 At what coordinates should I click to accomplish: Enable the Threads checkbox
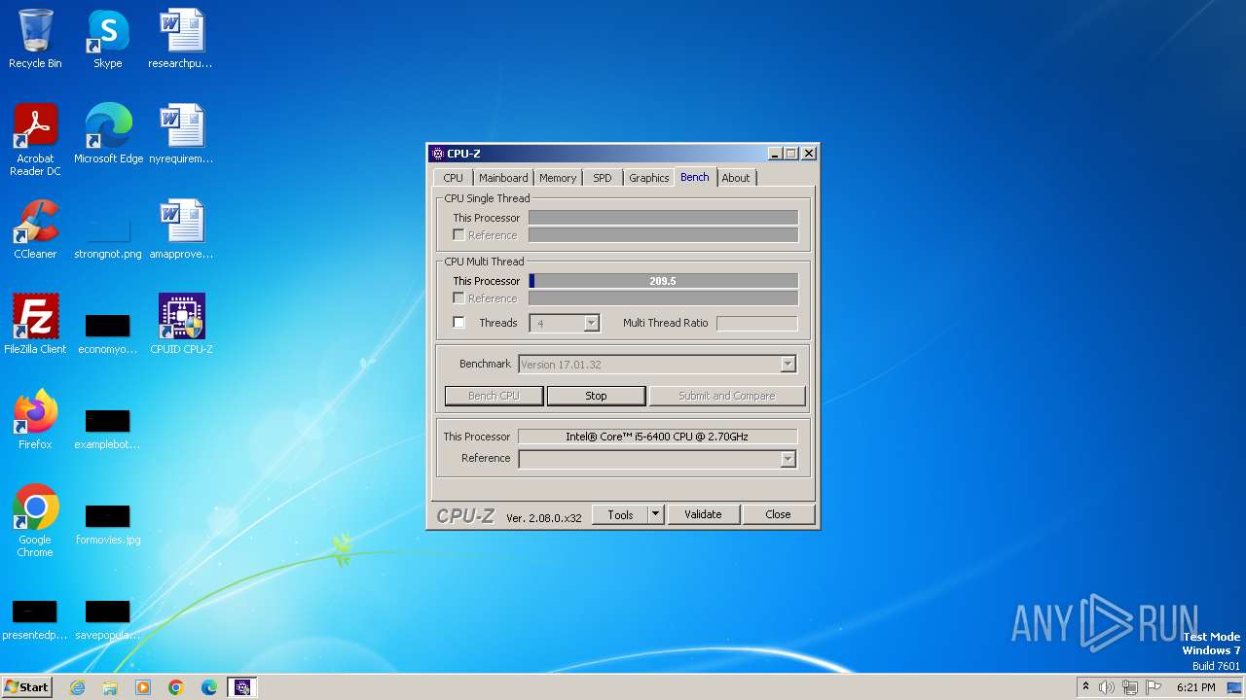(x=459, y=323)
